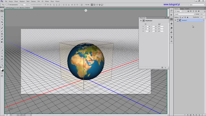
Task: Click the Auto-align layers icon
Action: coord(81,5)
